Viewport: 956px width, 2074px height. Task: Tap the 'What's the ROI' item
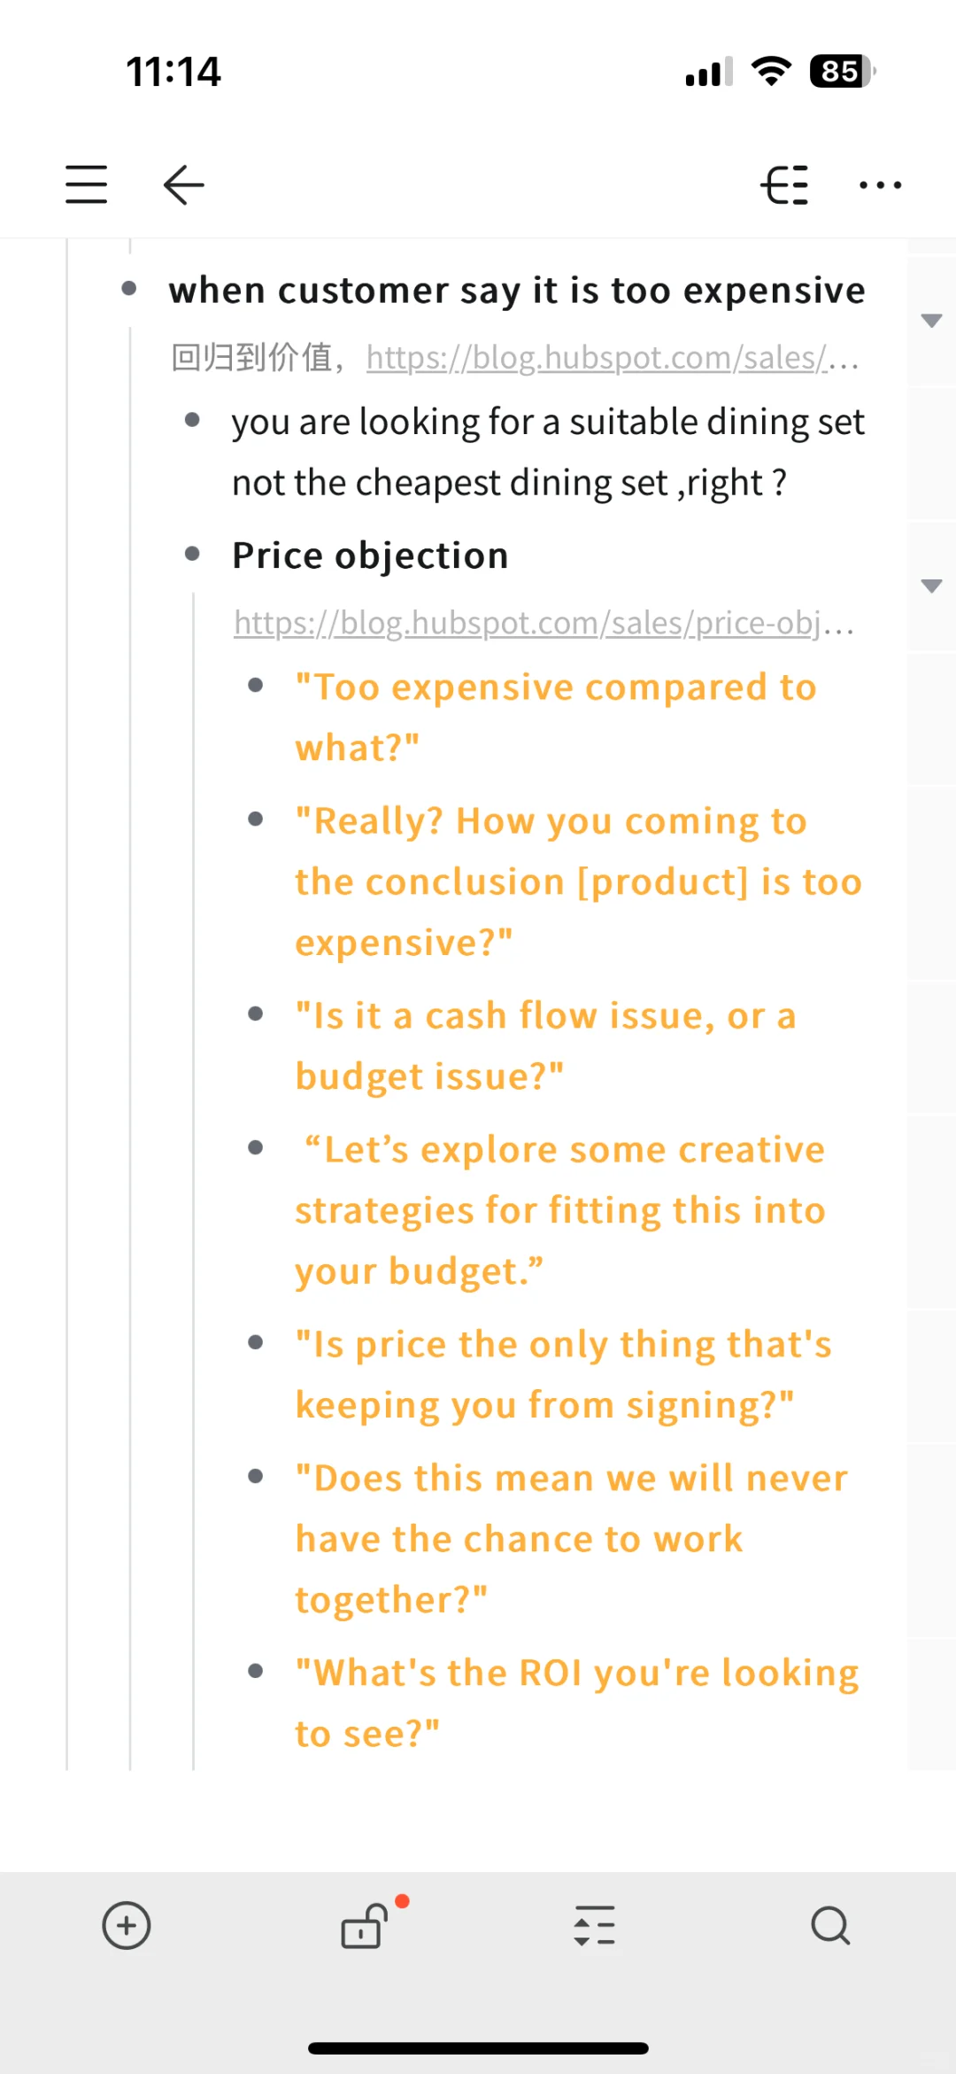pyautogui.click(x=577, y=1703)
